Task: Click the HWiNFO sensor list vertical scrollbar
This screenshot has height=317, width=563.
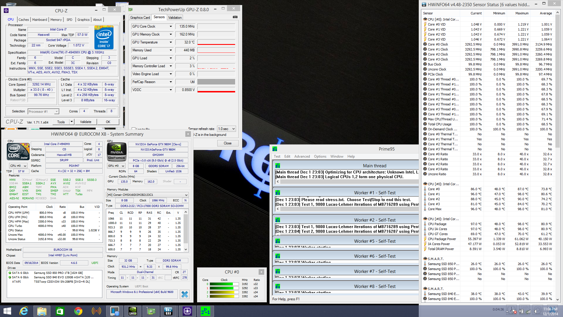Action: click(x=557, y=156)
